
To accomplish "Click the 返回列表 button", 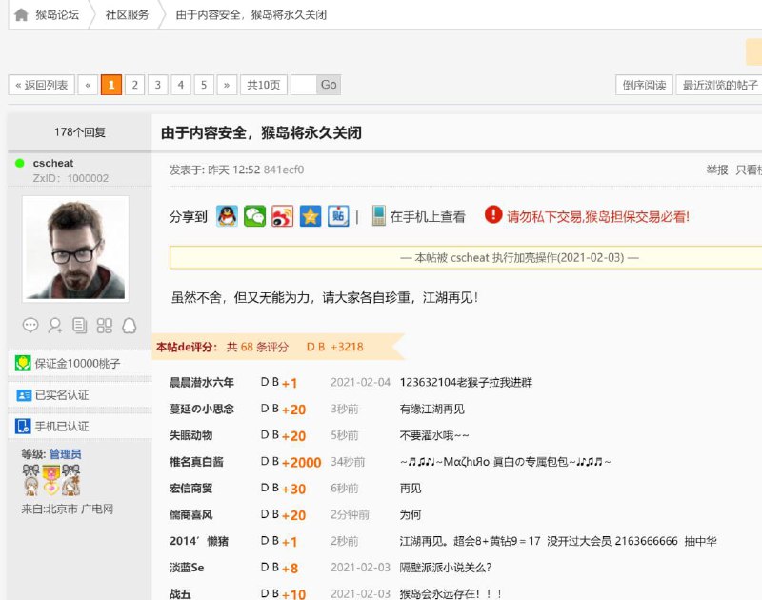I will [x=42, y=84].
